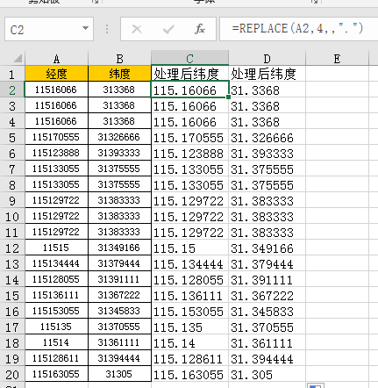Screen dimensions: 378x388
Task: Select cell D17 showing 31.370555
Action: coord(267,327)
